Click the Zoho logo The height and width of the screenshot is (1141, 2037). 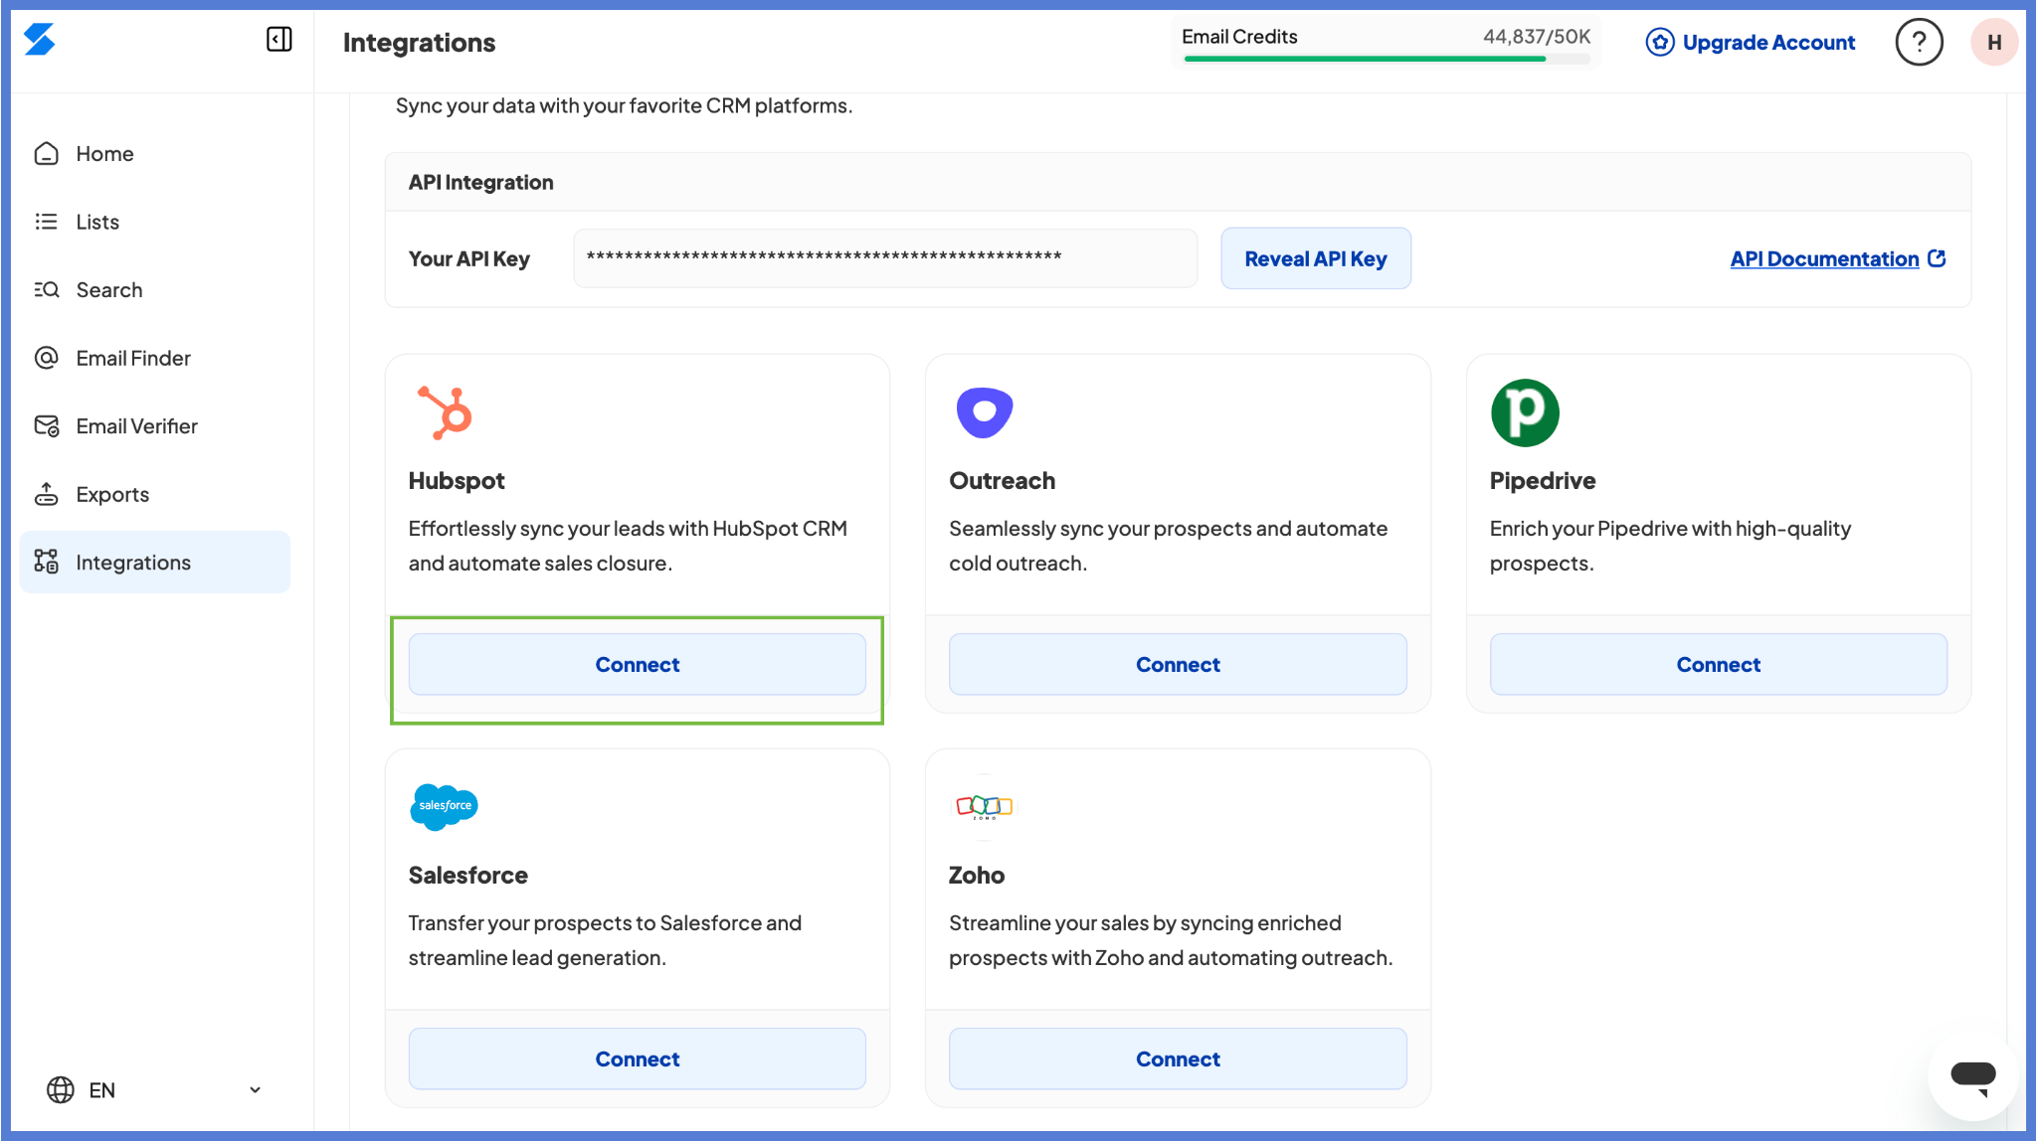984,806
